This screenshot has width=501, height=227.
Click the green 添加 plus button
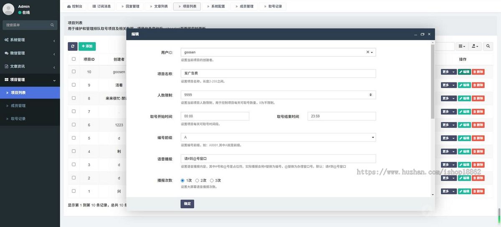pyautogui.click(x=87, y=46)
